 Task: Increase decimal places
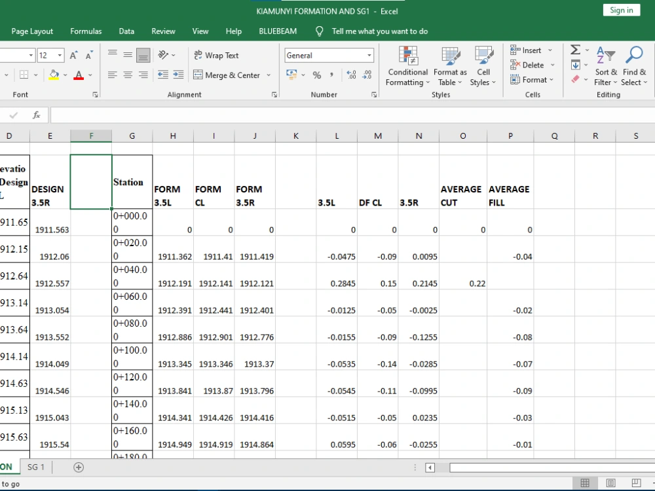(350, 75)
